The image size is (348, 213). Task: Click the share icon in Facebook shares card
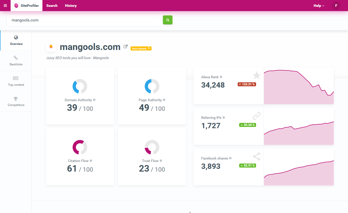click(x=257, y=156)
